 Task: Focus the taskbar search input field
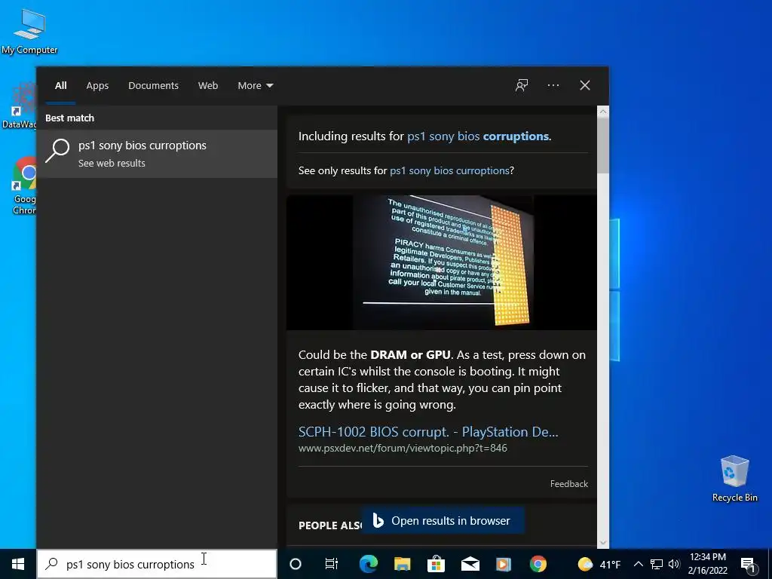click(x=157, y=564)
